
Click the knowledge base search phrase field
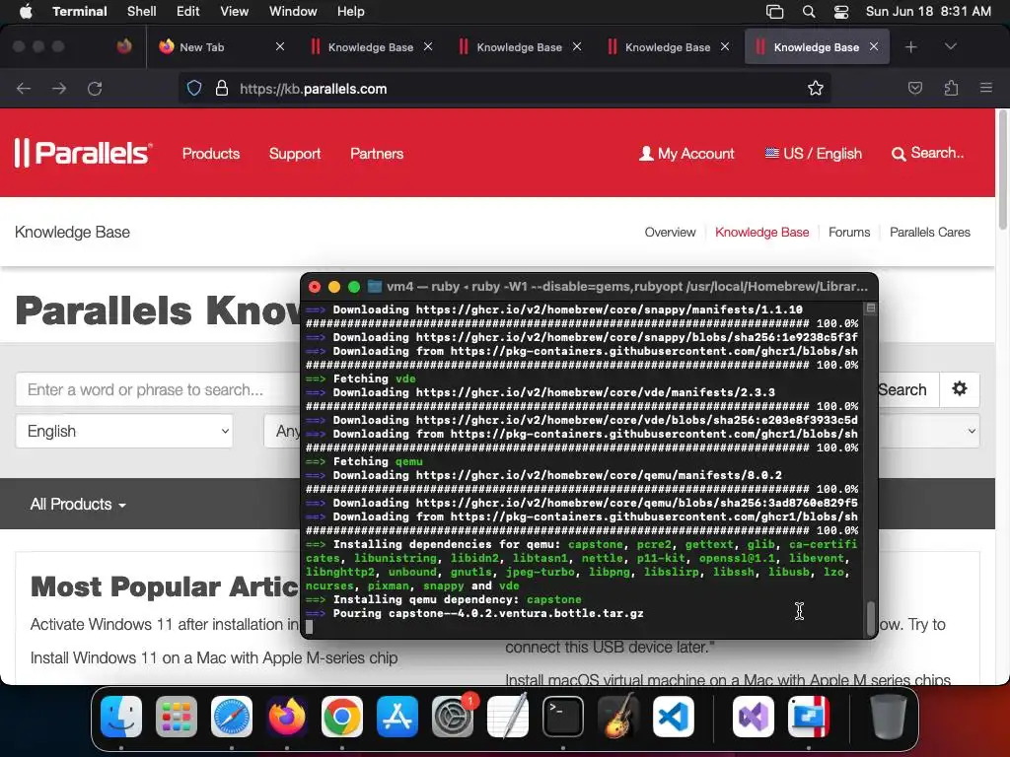pos(158,389)
